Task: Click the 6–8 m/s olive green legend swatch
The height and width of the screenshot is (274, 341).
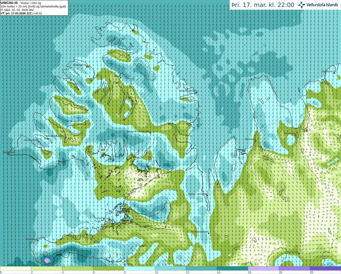Action: (108, 268)
